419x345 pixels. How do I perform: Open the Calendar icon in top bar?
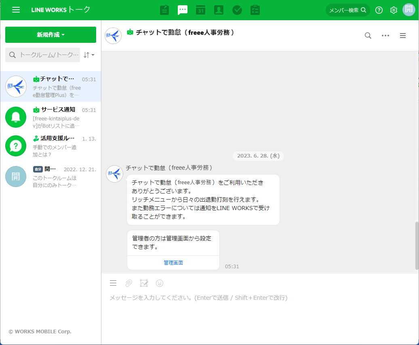[201, 10]
